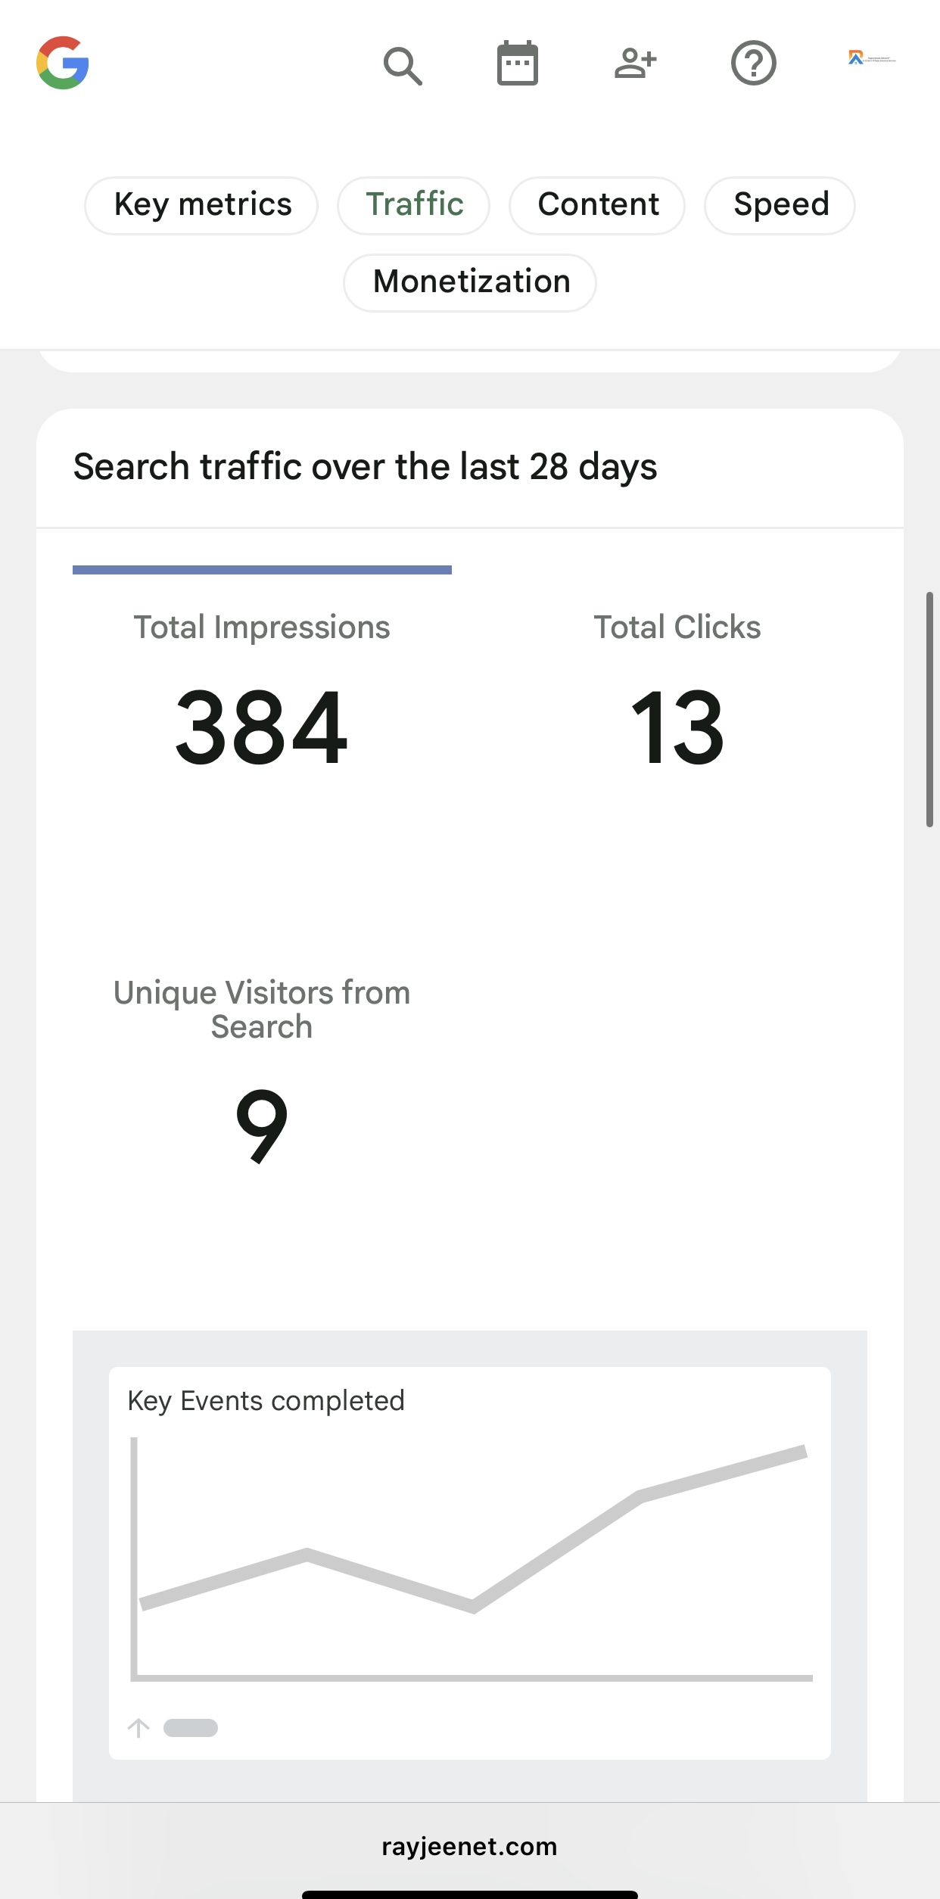Jump to the Content section

597,205
